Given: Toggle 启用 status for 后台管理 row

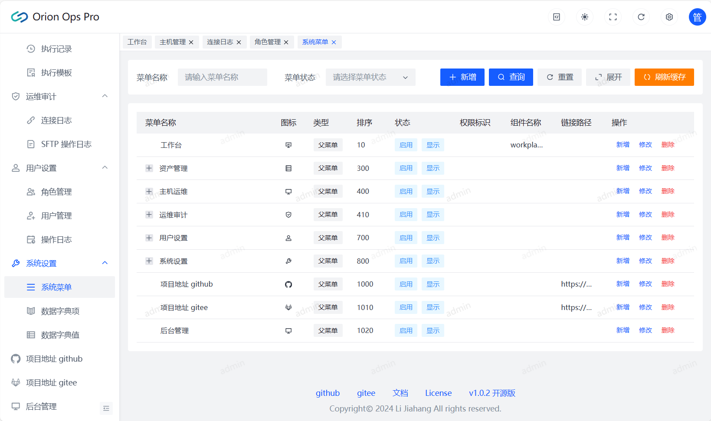Looking at the screenshot, I should (406, 331).
